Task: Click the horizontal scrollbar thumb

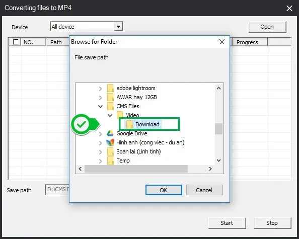Action: (136, 169)
